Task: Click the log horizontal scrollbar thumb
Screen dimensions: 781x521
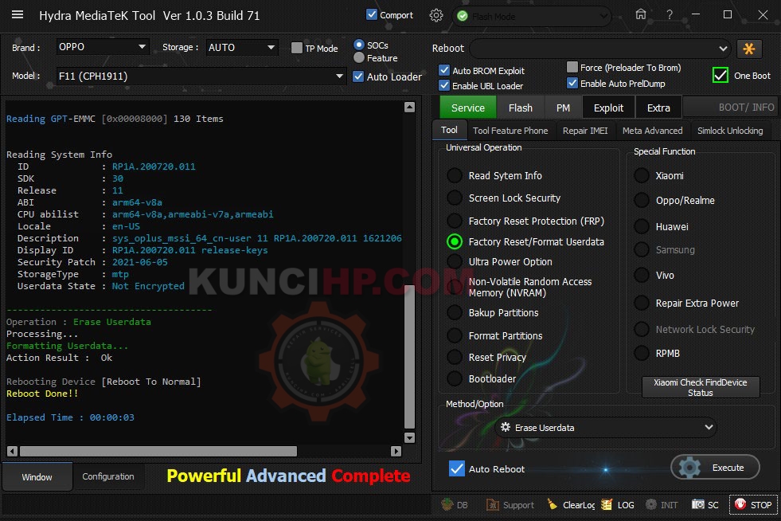Action: pos(158,451)
